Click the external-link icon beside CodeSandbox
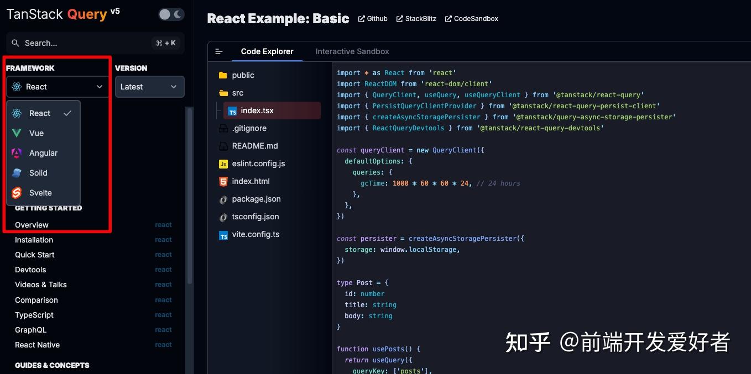The image size is (751, 374). pos(448,19)
